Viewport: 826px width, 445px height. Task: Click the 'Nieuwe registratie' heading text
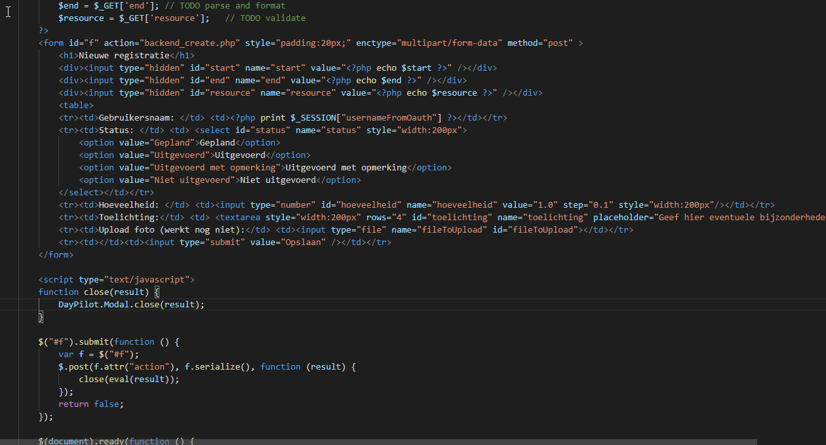pos(124,55)
